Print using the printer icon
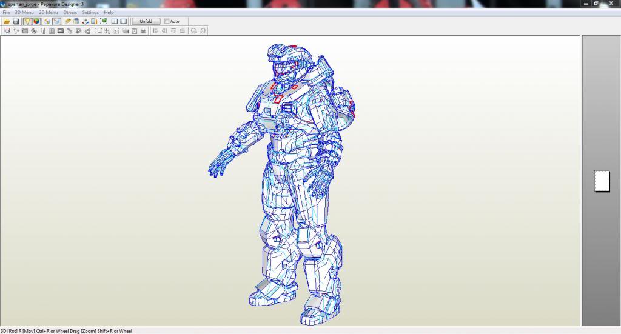Viewport: 621px width, 334px height. pos(143,31)
